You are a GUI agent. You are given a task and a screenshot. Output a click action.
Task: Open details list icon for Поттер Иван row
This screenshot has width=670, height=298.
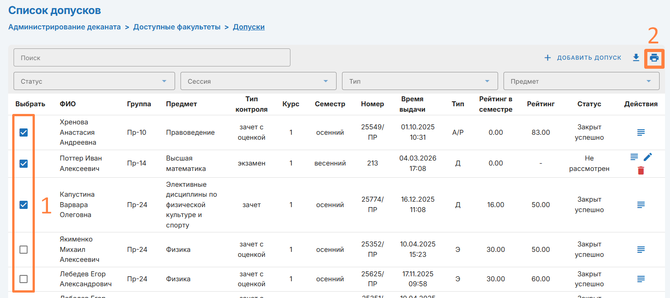point(634,157)
